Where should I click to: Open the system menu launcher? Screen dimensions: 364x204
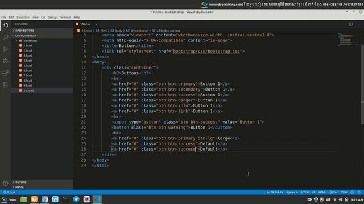click(9, 199)
